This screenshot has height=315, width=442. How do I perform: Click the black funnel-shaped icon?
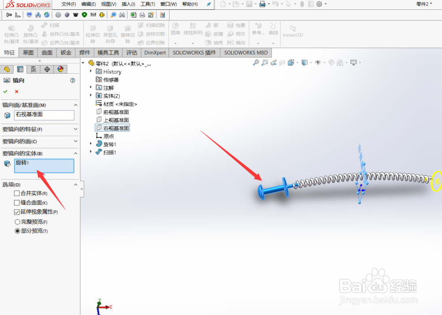pos(76,15)
